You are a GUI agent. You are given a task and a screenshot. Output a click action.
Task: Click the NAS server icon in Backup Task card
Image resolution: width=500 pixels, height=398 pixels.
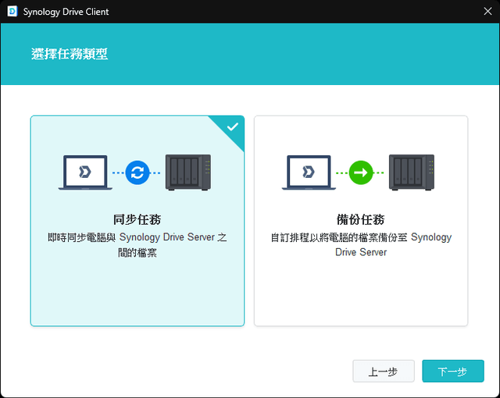(x=412, y=172)
